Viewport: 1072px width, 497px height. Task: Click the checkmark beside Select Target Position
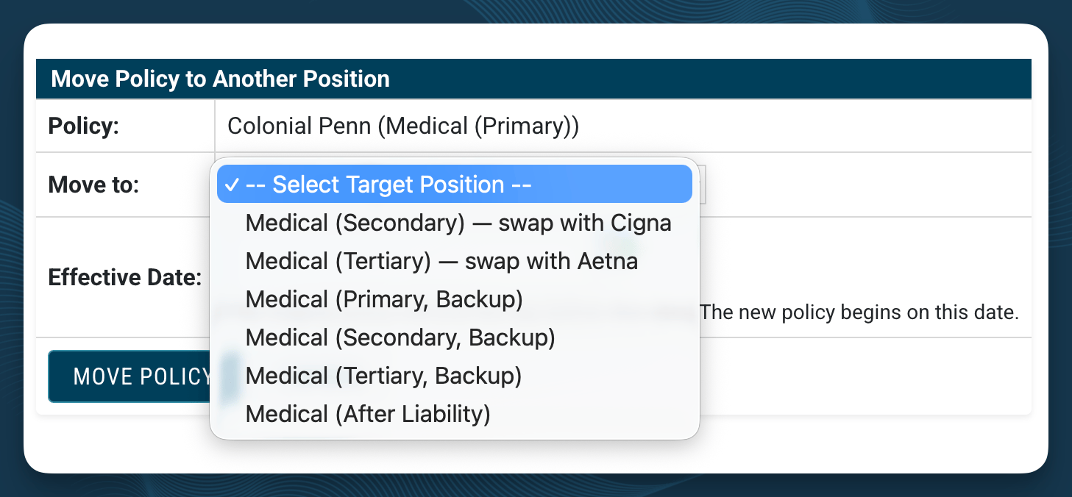(232, 185)
